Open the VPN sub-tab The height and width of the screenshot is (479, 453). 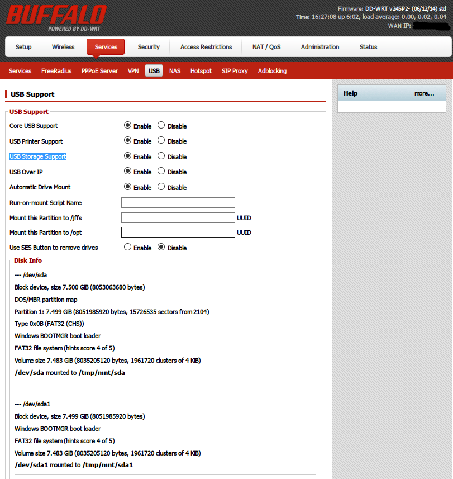[x=133, y=71]
